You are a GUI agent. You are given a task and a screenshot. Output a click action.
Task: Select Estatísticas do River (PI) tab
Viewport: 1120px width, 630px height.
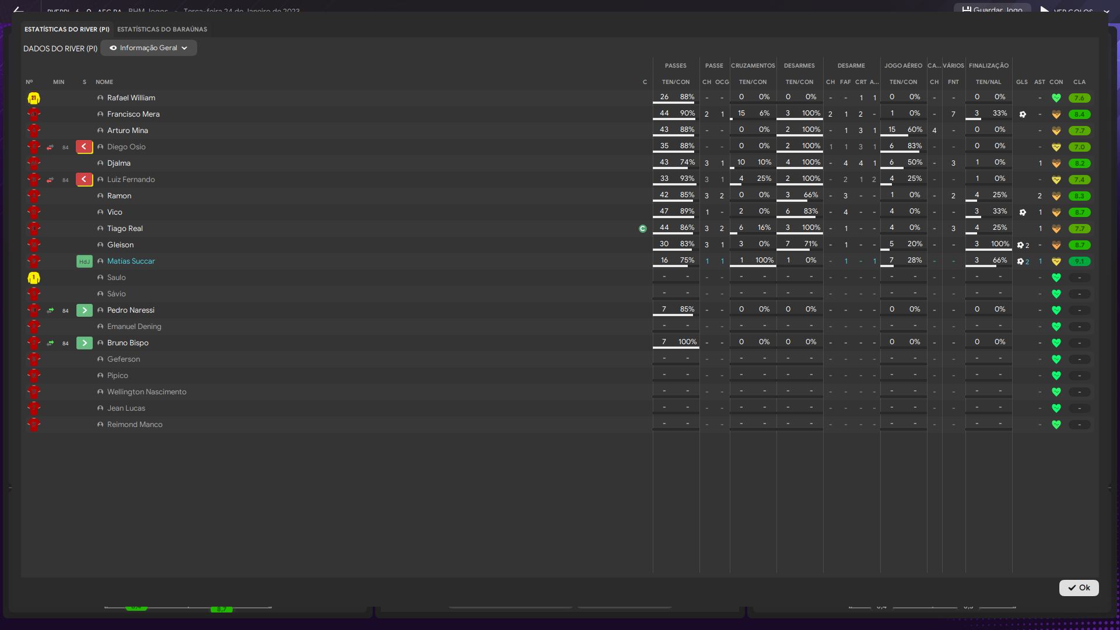point(67,29)
